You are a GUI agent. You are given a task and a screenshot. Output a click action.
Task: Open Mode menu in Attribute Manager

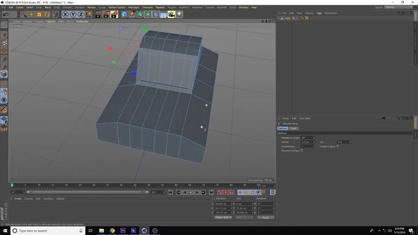tap(285, 118)
